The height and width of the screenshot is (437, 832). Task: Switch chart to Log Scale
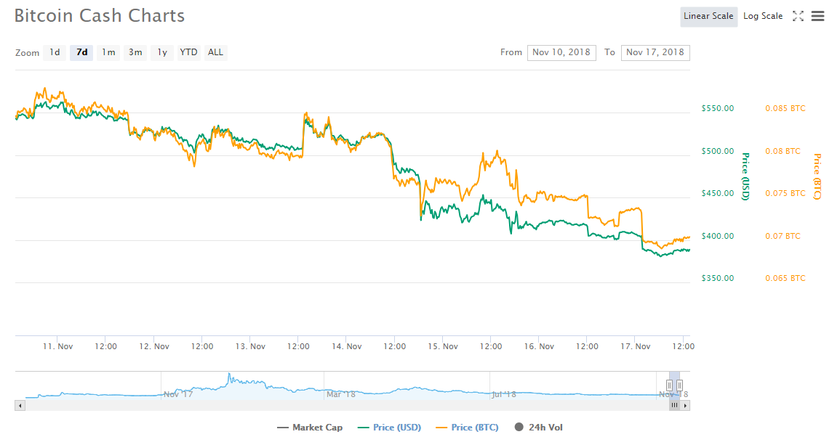(x=763, y=16)
